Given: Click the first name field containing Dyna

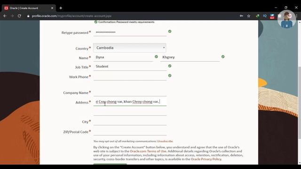Looking at the screenshot, I should [x=123, y=57].
